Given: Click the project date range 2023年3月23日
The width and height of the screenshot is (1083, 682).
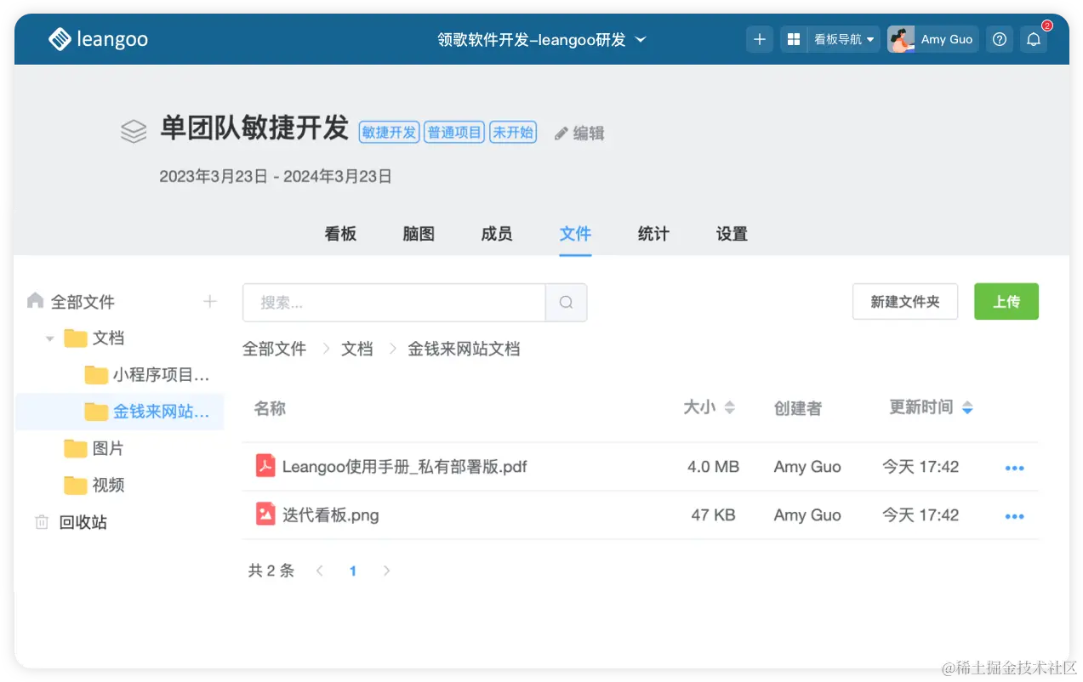Looking at the screenshot, I should [x=276, y=176].
